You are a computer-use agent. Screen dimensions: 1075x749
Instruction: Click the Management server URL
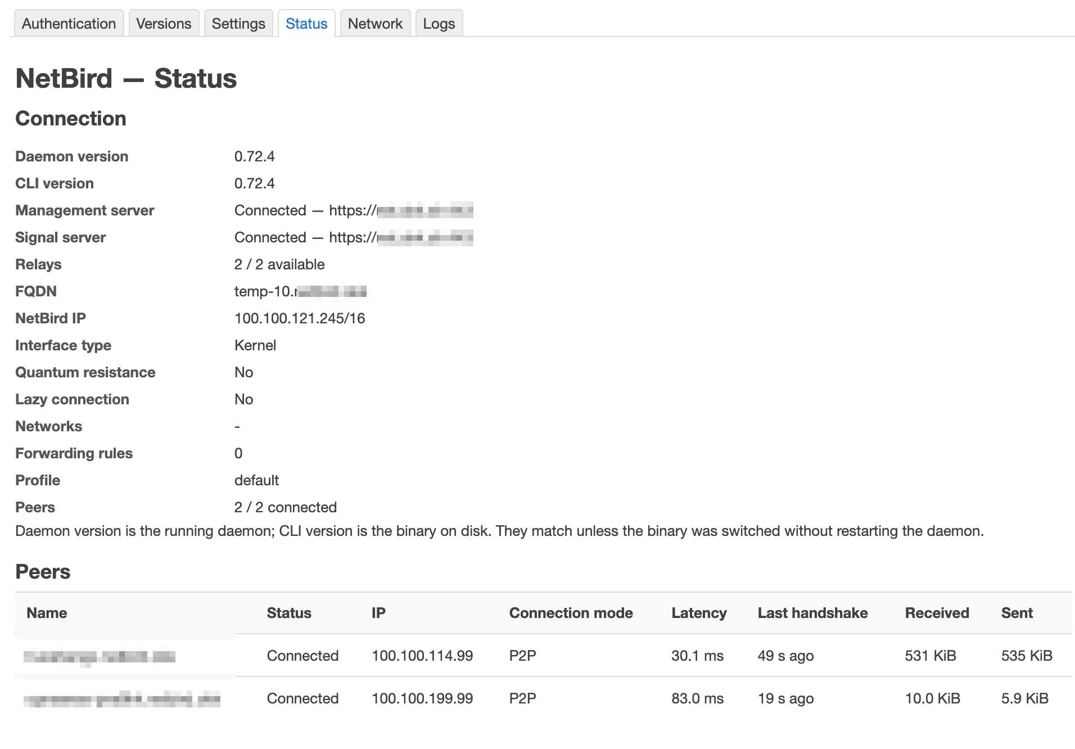(401, 210)
